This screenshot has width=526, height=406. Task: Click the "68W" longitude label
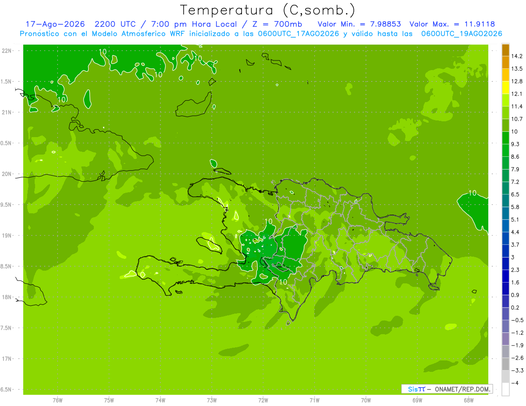tap(469, 400)
